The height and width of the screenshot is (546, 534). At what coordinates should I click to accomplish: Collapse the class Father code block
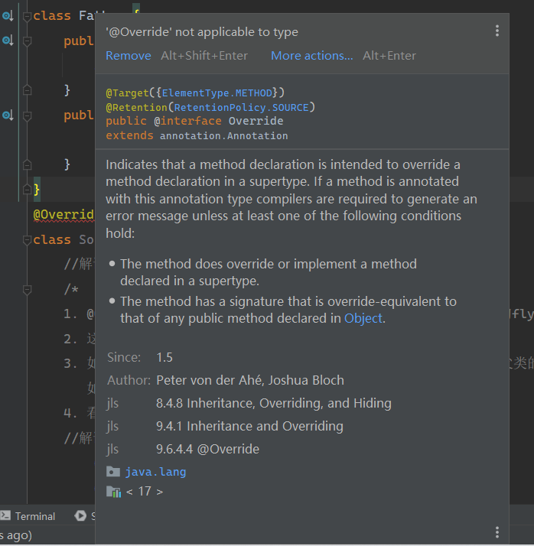point(27,16)
